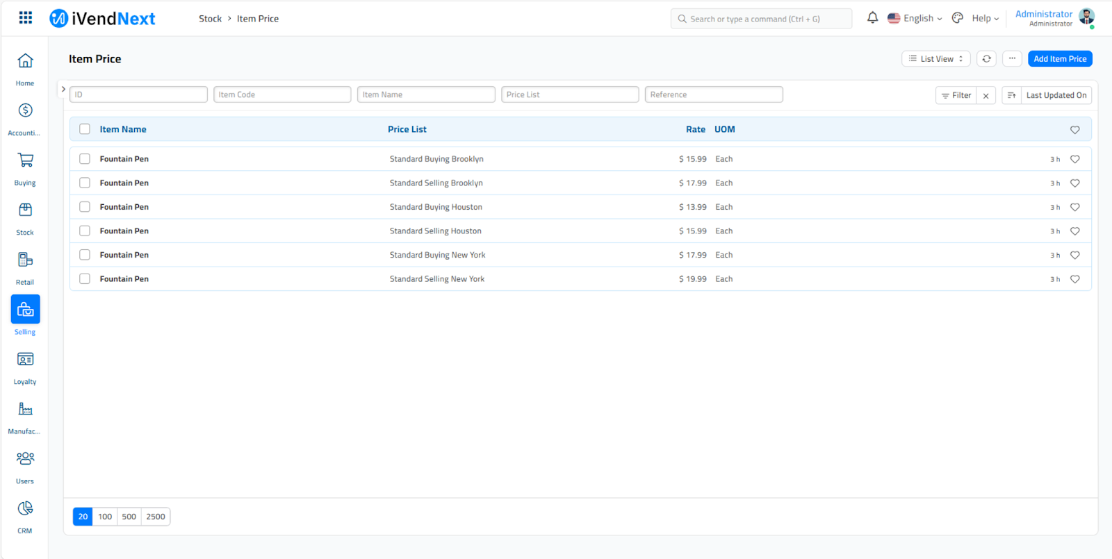The width and height of the screenshot is (1112, 559).
Task: Open the CRM sidebar icon
Action: 25,516
